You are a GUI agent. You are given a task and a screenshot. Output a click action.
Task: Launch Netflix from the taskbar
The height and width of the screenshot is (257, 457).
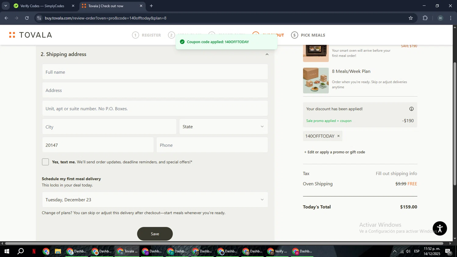tap(34, 252)
